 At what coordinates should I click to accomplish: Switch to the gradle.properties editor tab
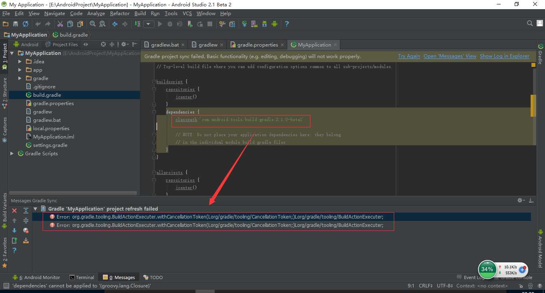point(257,45)
